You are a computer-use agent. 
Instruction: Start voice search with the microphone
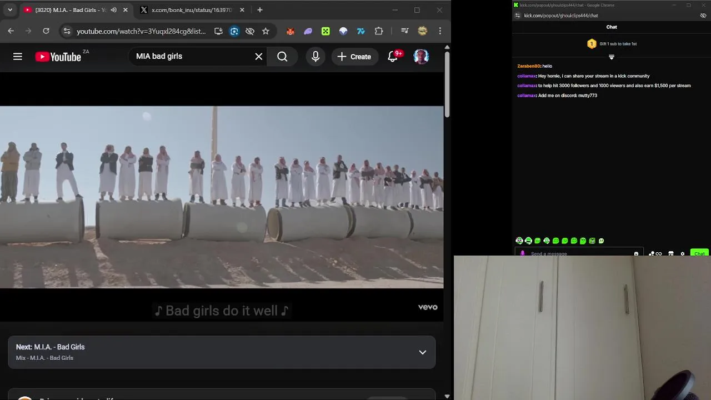tap(316, 56)
